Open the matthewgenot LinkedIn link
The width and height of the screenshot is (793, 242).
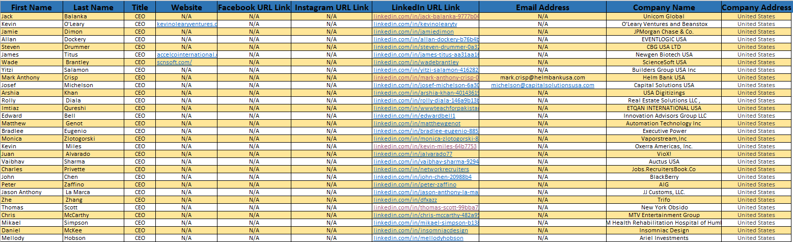(x=417, y=123)
